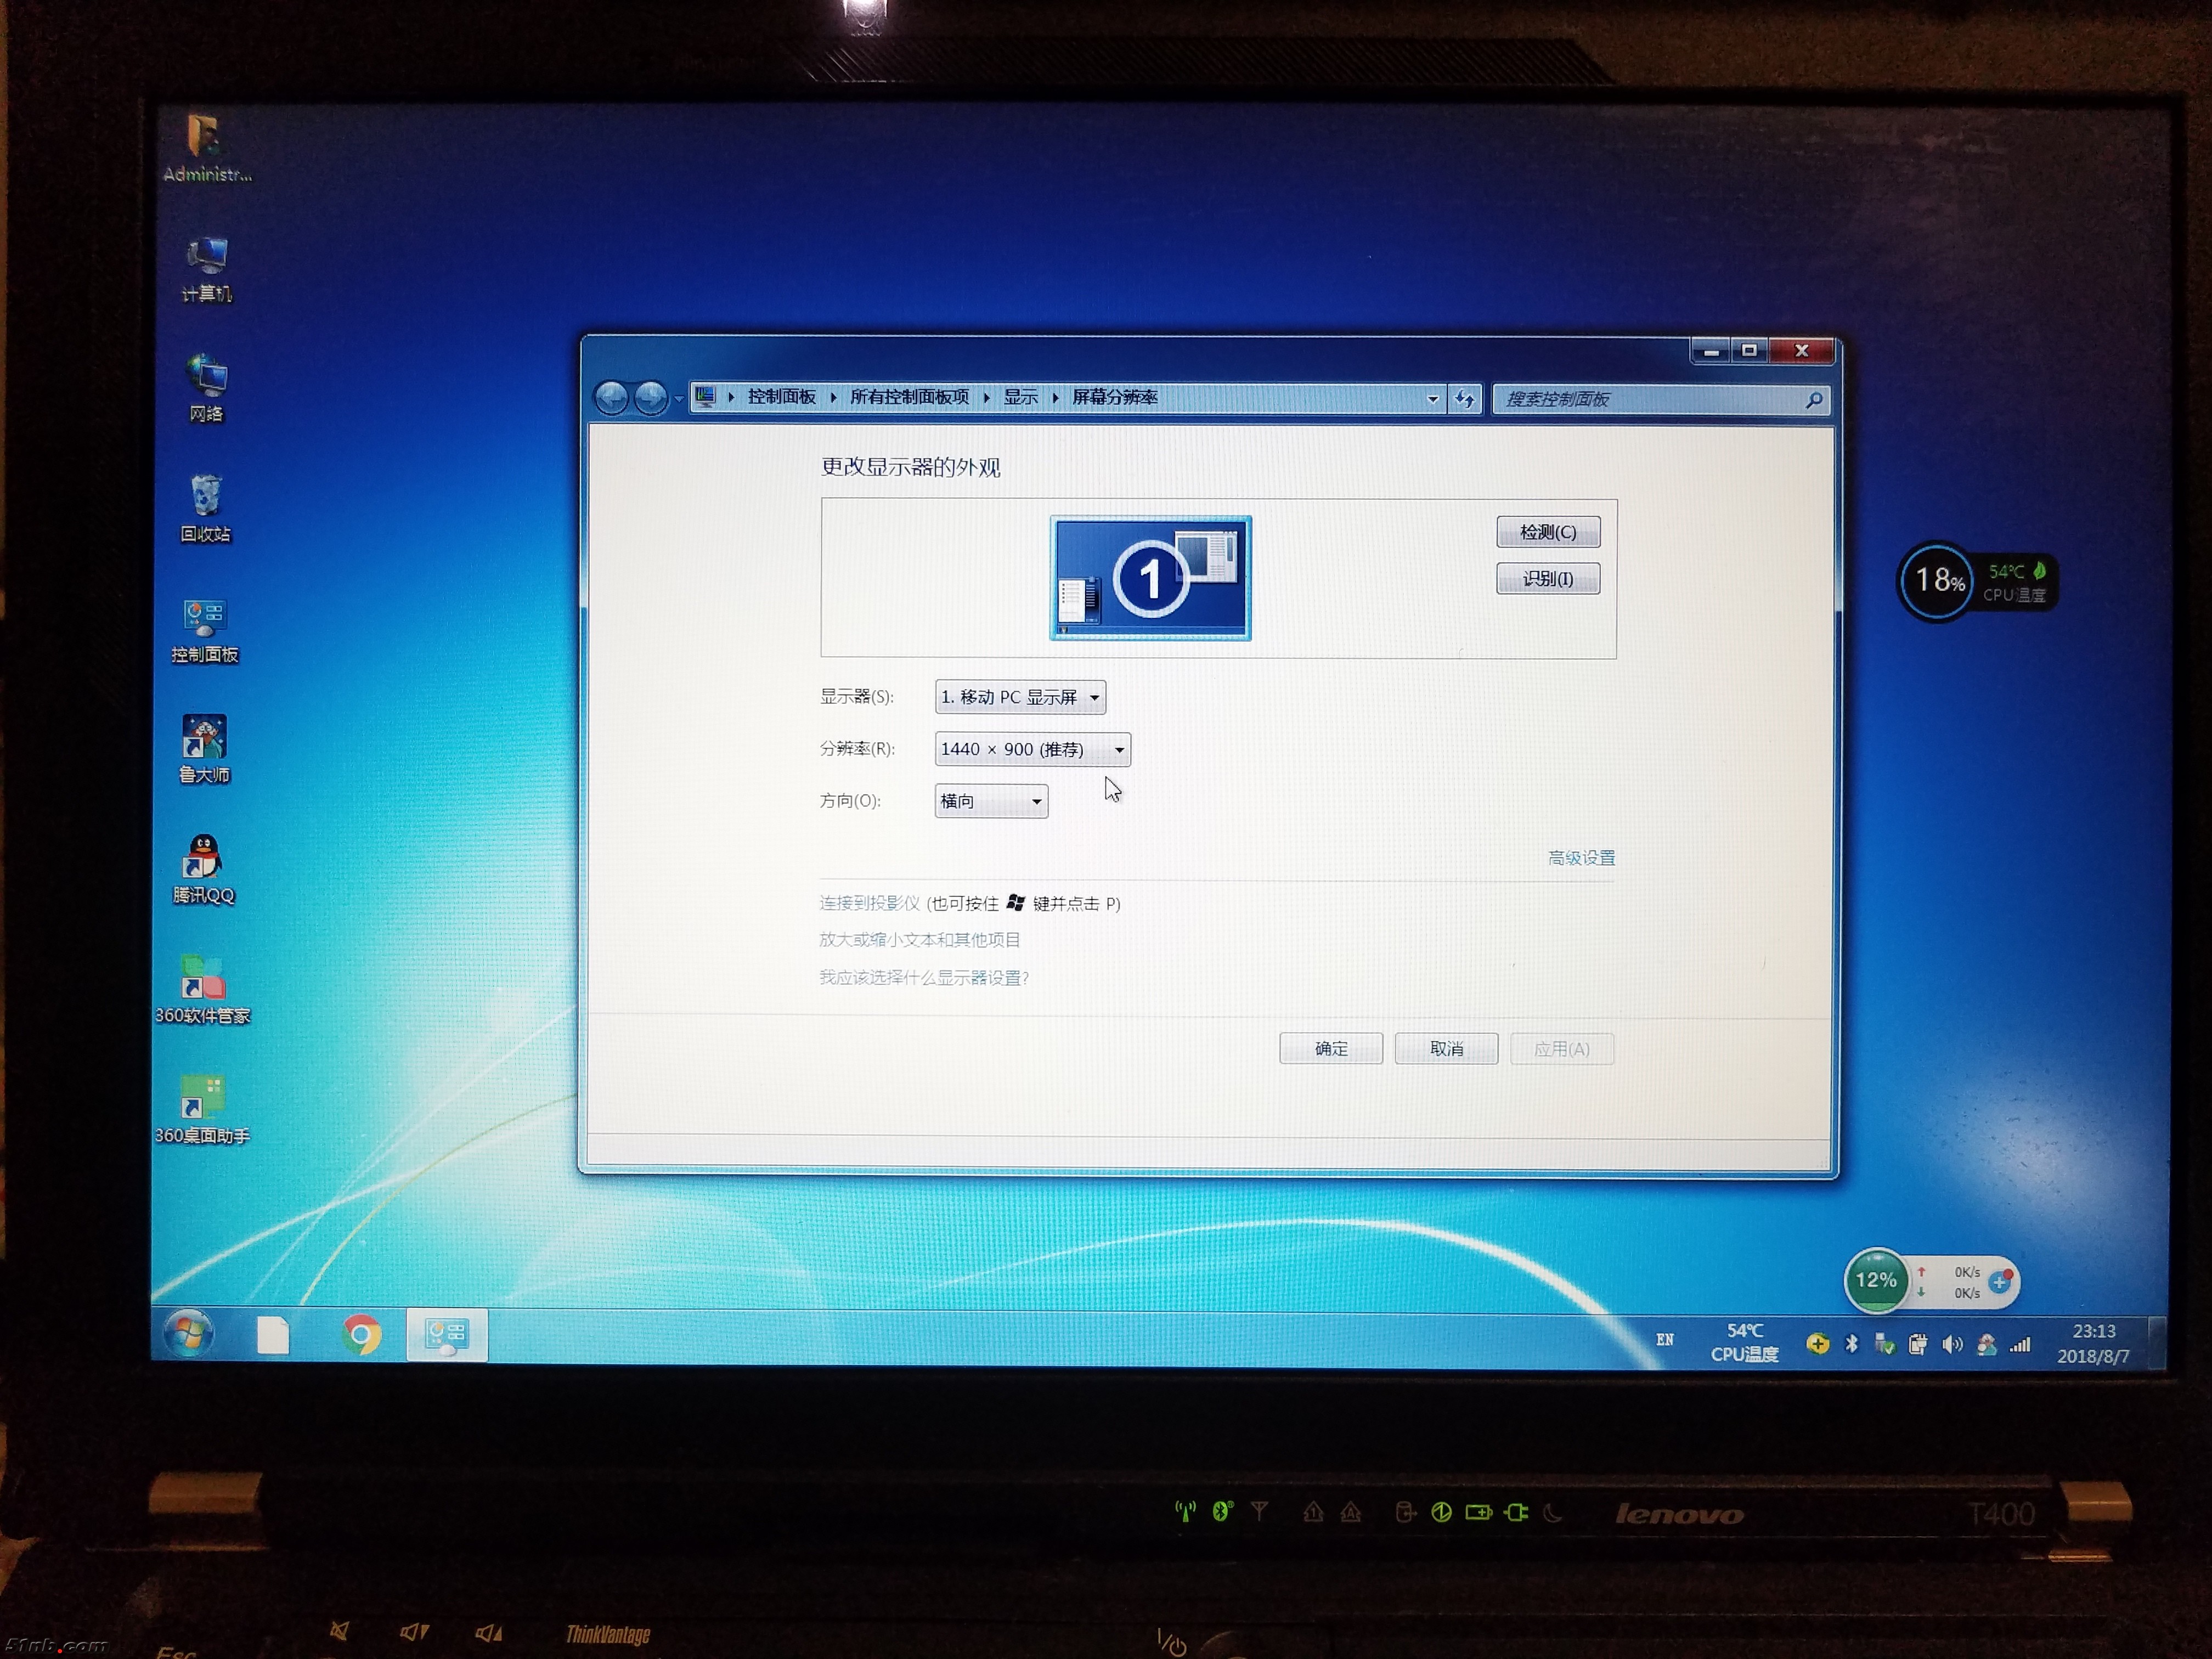Launch 腾讯QQ from the desktop

204,870
